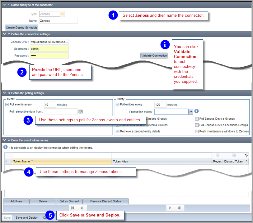This screenshot has height=223, width=253.
Task: Click Remove Discard Status button
Action: [105, 201]
